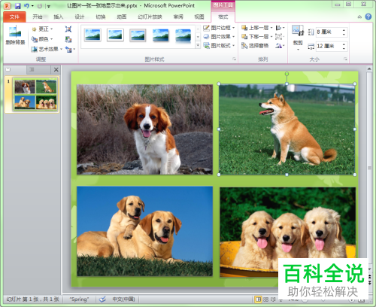Select the Format (格式) tab

[x=223, y=17]
